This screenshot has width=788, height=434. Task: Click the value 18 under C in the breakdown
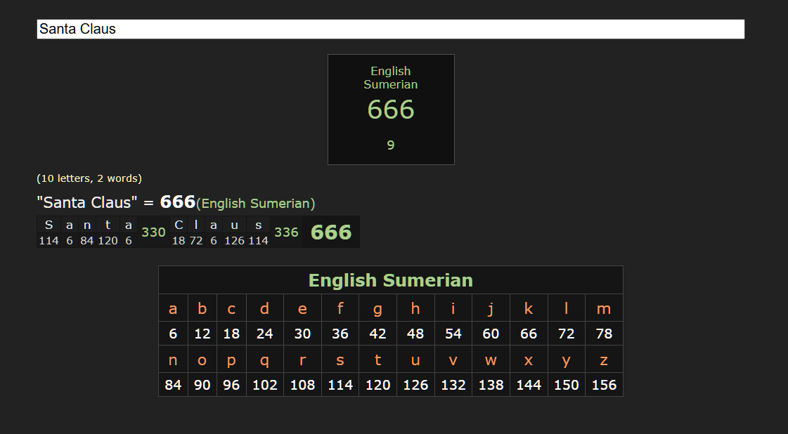(x=179, y=241)
